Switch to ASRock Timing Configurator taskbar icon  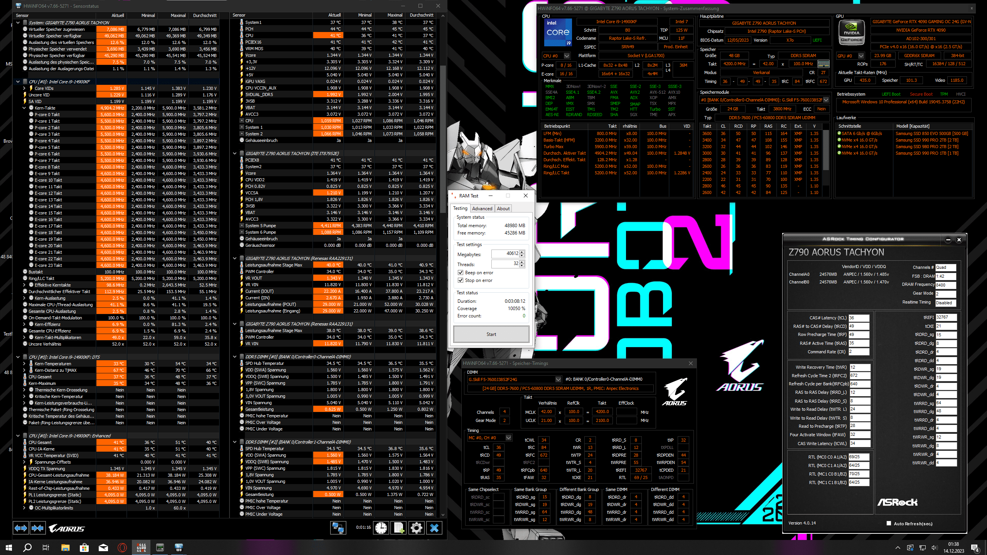tap(160, 547)
